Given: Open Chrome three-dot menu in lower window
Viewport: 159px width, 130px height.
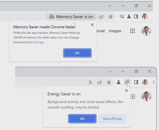Looking at the screenshot, I should click(154, 82).
